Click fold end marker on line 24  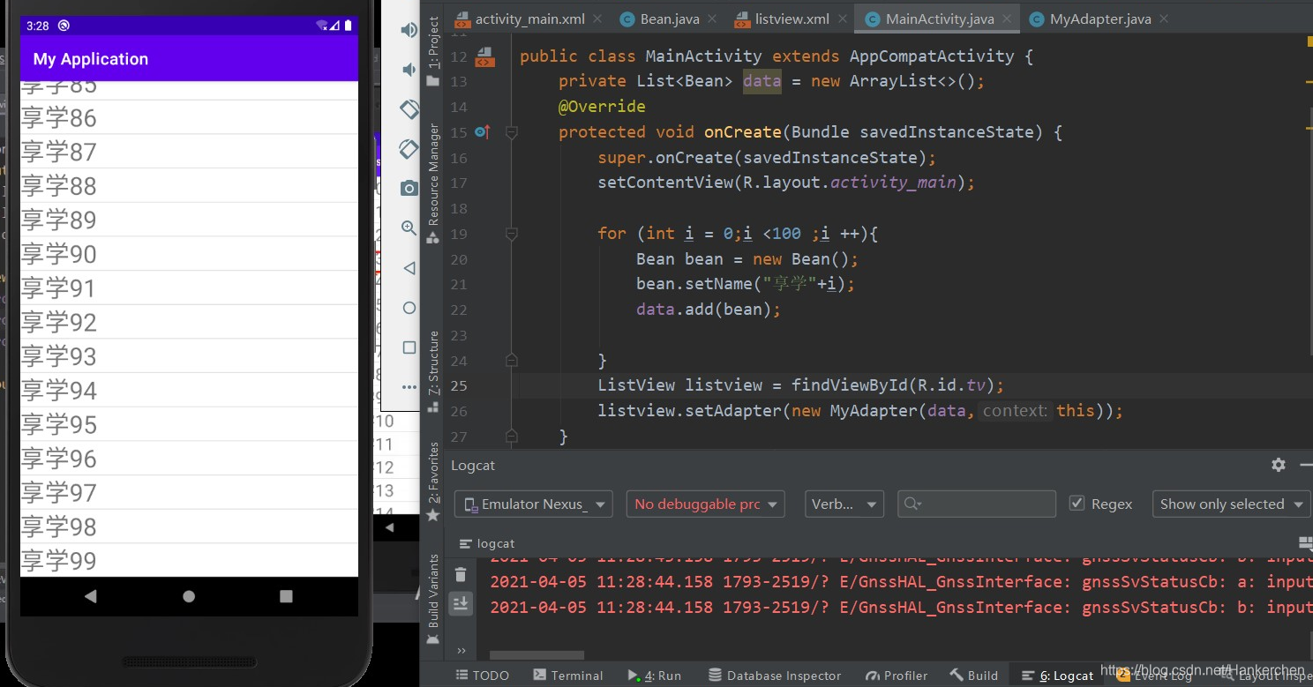(x=511, y=360)
